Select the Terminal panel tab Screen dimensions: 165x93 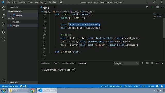[82, 63]
